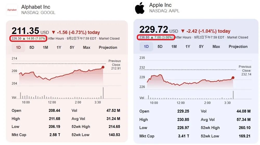
Task: Click the Alphabet logo icon
Action: (12, 10)
